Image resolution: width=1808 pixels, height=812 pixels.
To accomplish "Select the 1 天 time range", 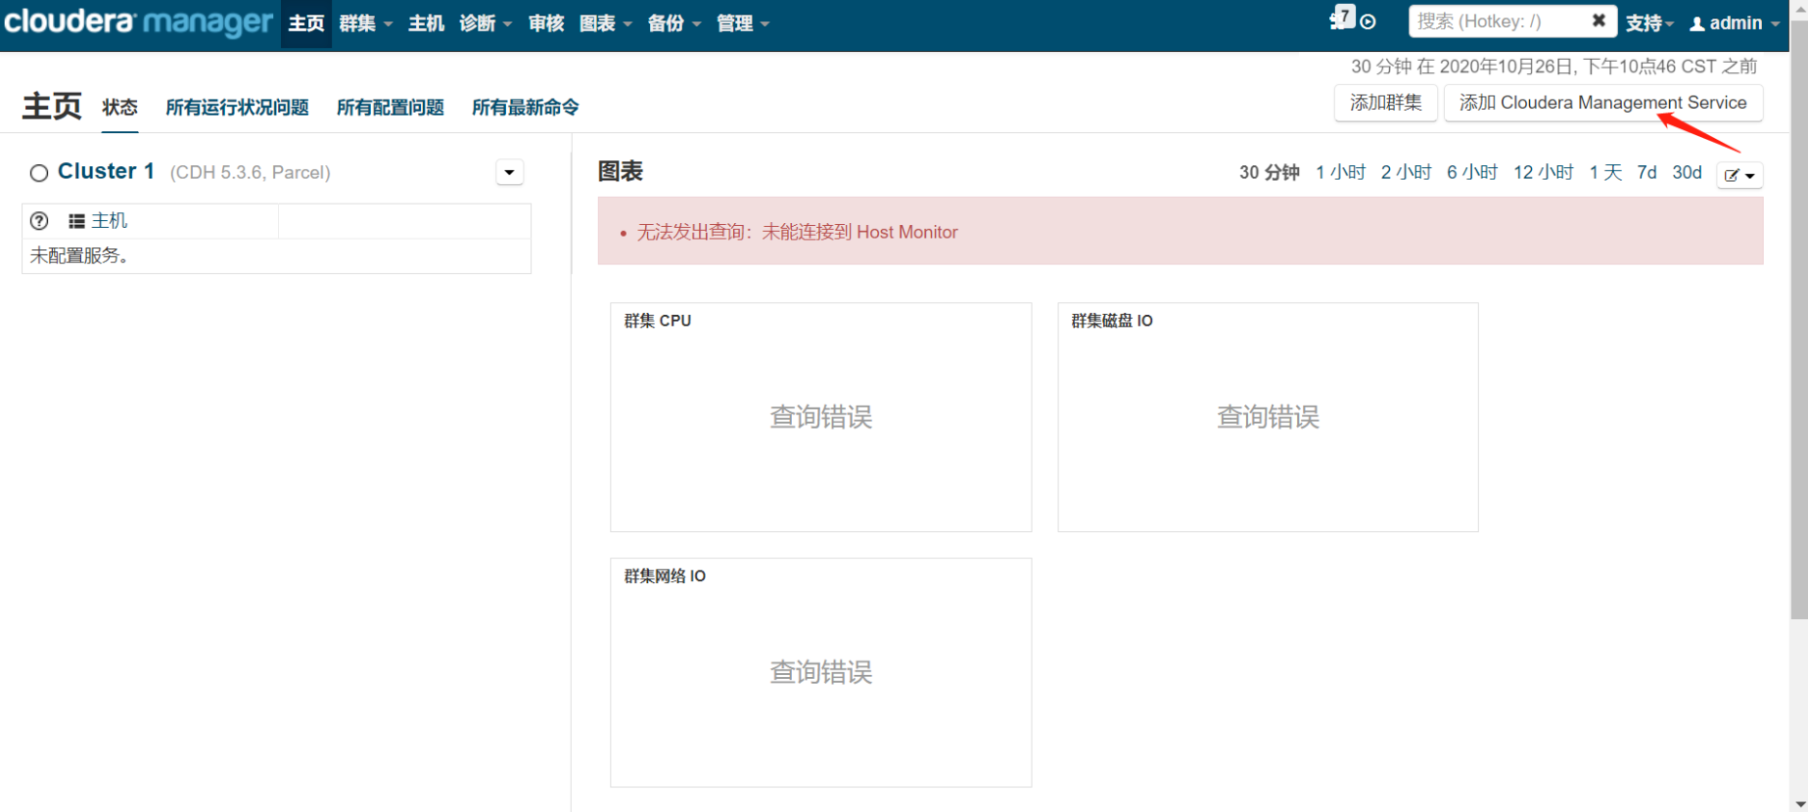I will pos(1605,173).
